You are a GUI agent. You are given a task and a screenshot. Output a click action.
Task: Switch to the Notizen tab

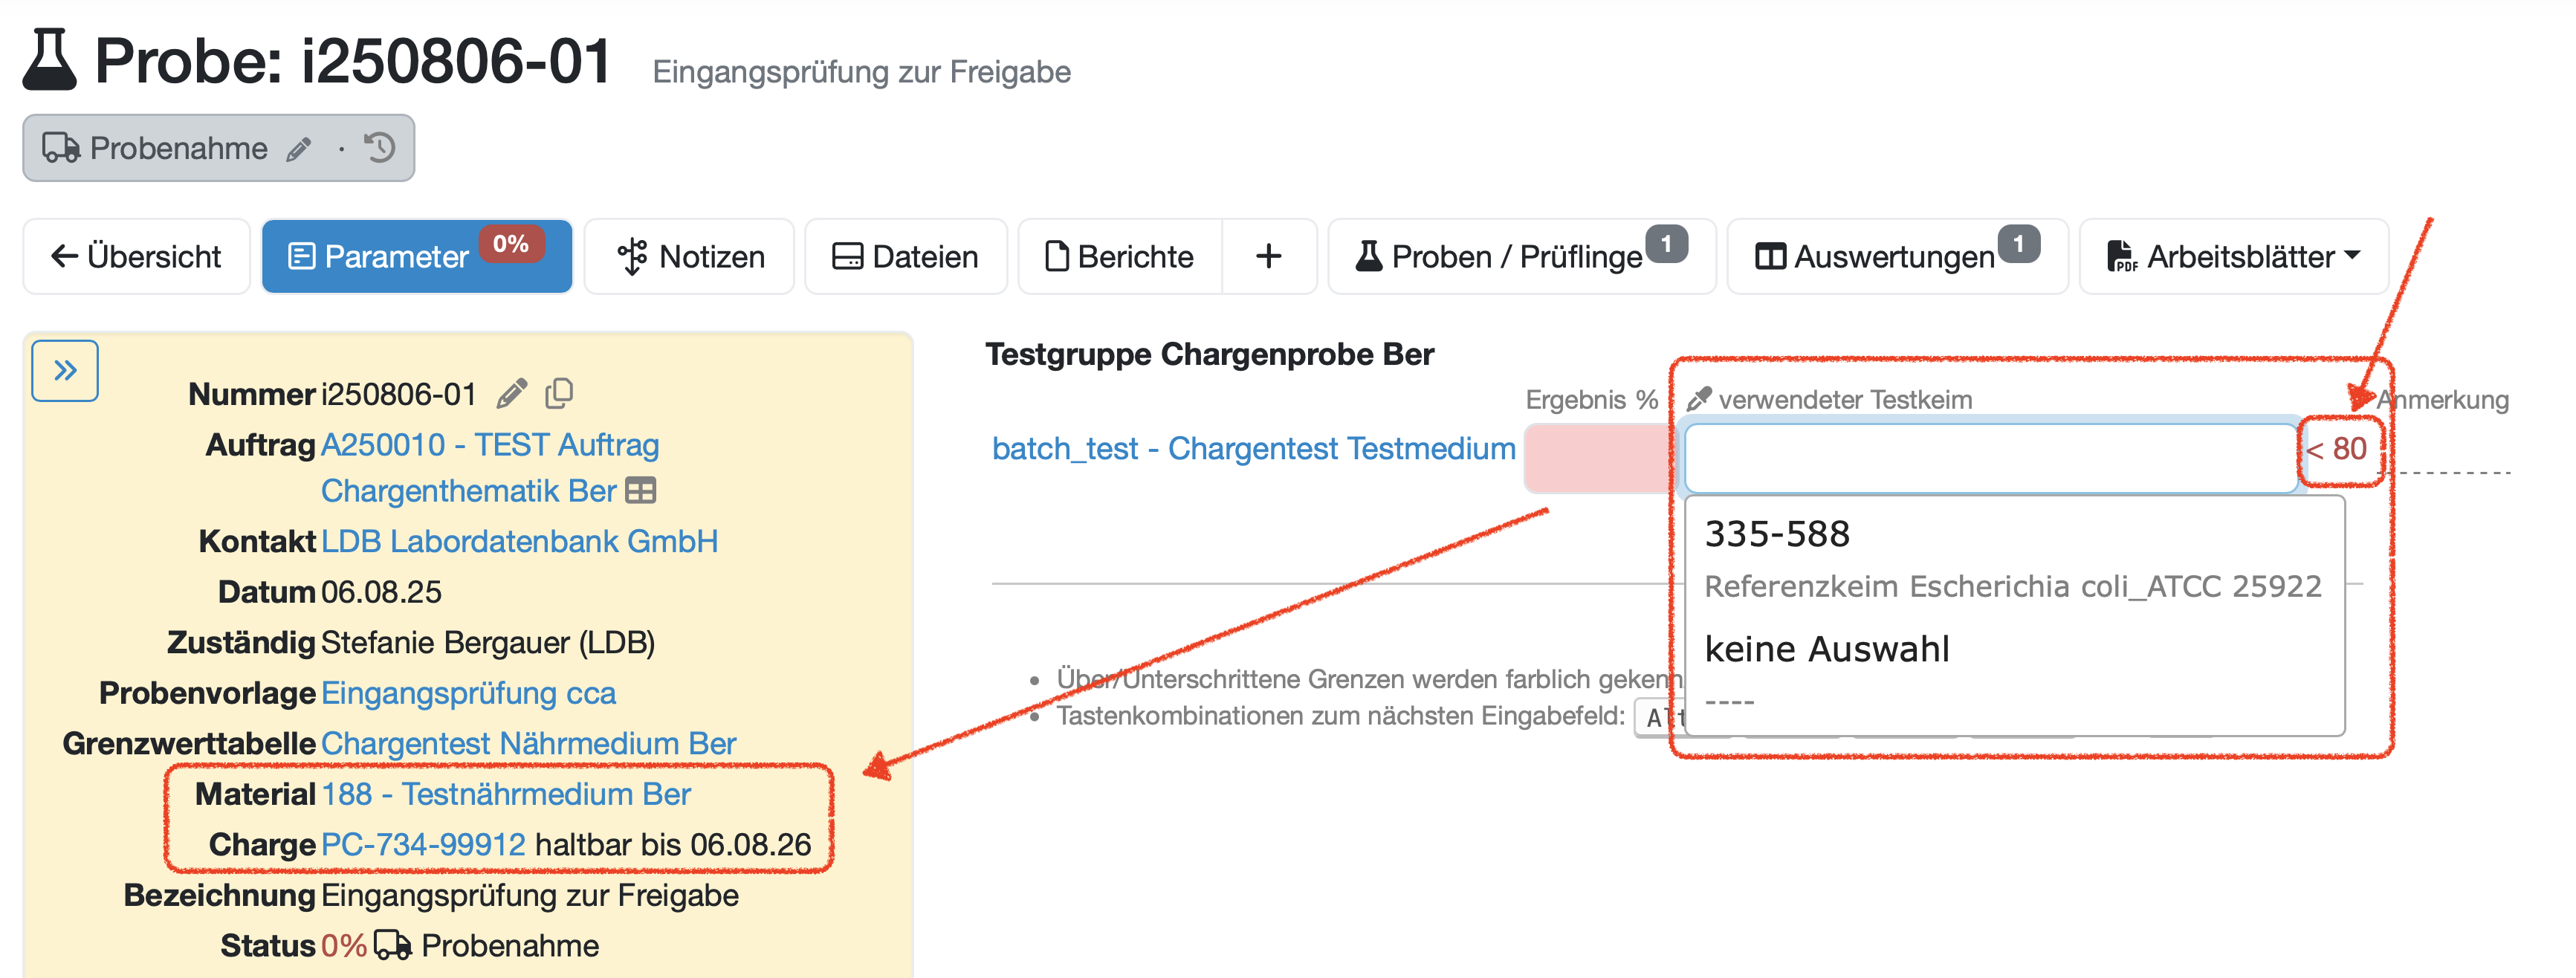point(690,257)
